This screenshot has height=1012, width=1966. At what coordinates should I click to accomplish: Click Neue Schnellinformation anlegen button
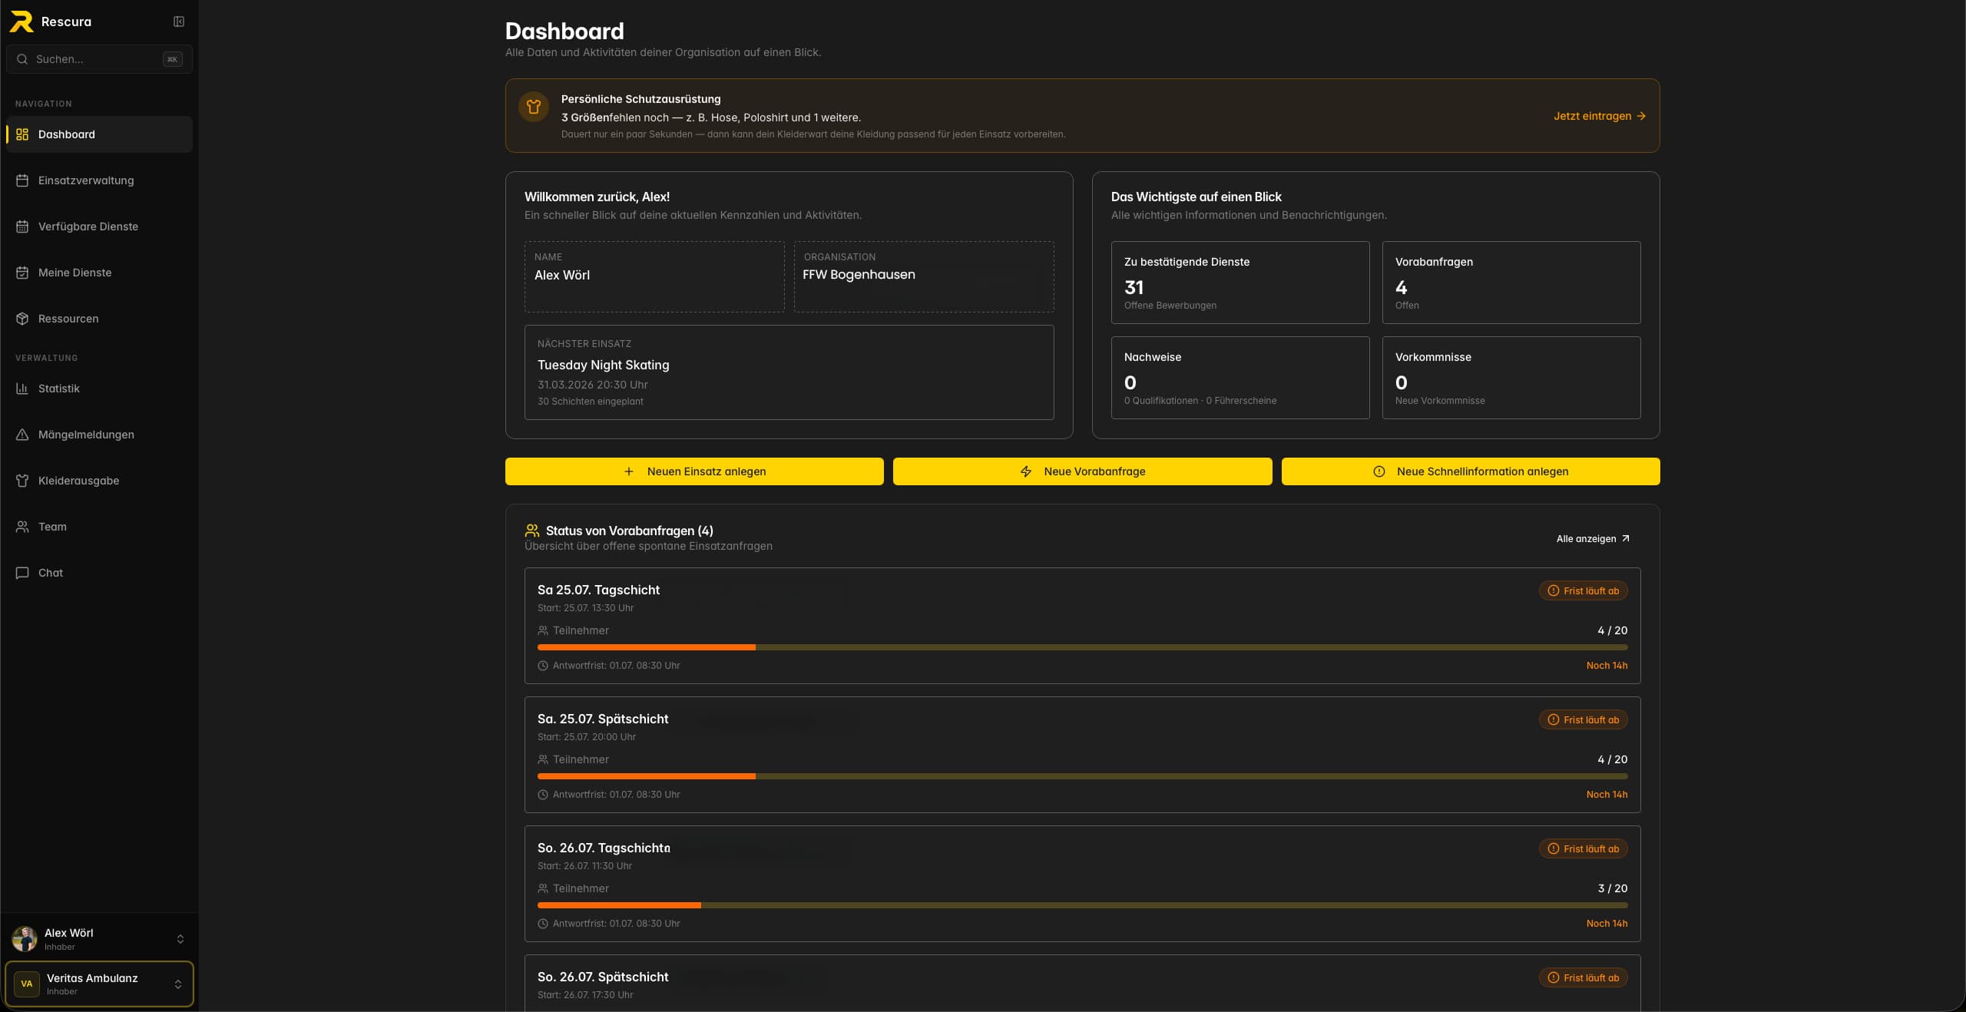pos(1471,471)
